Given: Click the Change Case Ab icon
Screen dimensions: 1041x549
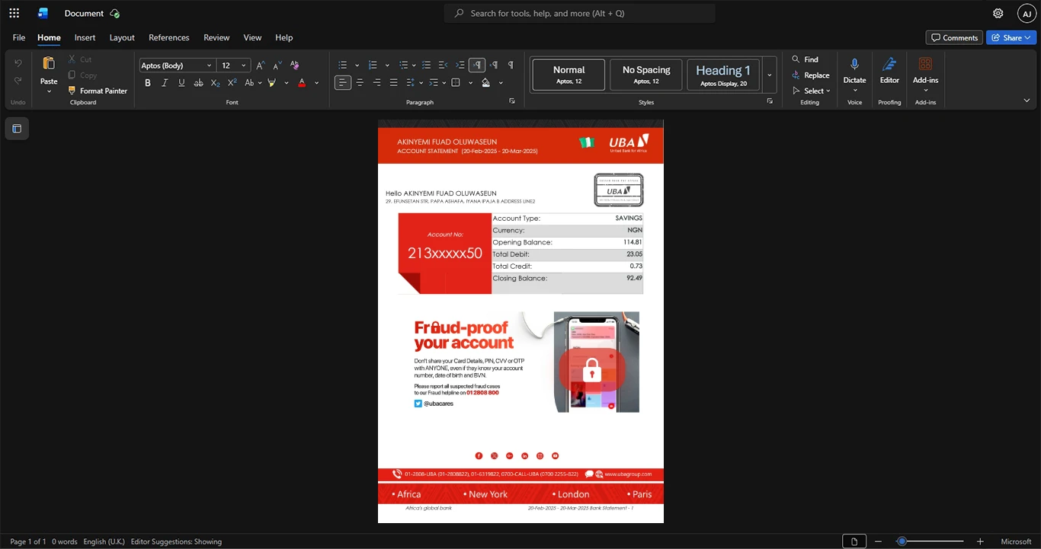Looking at the screenshot, I should pos(249,83).
